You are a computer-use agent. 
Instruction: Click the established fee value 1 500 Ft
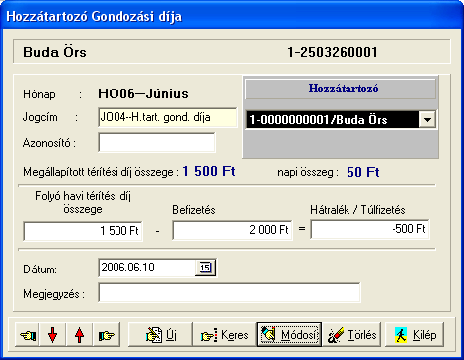[209, 172]
